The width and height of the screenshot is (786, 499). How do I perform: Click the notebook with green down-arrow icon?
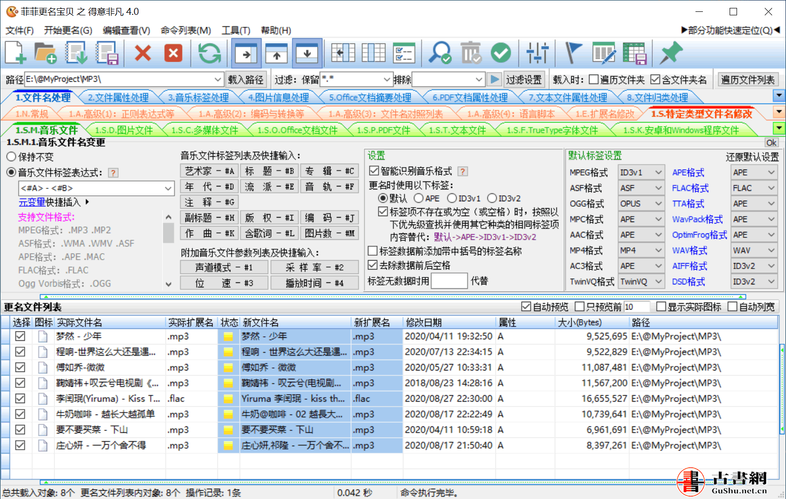coord(77,53)
